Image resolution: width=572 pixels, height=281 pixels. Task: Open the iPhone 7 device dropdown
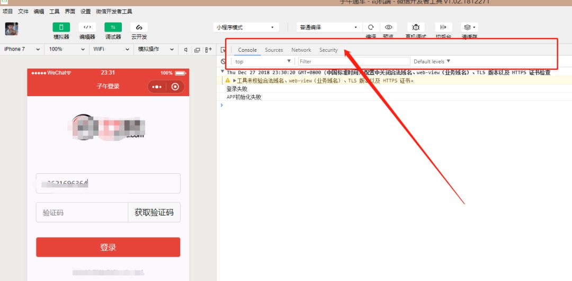22,49
